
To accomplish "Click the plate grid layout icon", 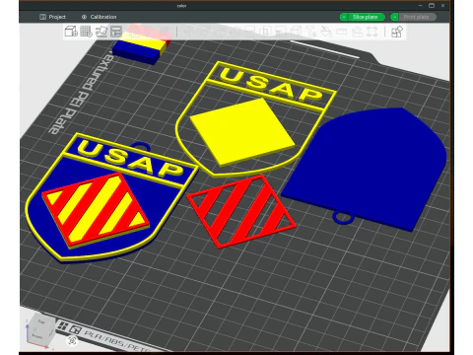I will tap(62, 326).
